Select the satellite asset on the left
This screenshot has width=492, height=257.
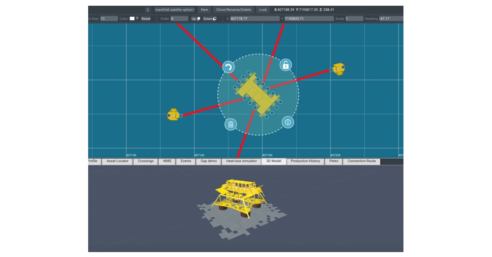pyautogui.click(x=173, y=115)
